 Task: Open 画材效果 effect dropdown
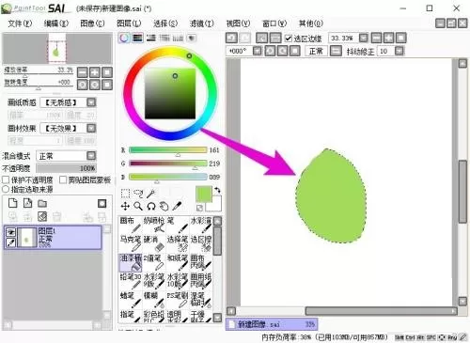tap(91, 128)
